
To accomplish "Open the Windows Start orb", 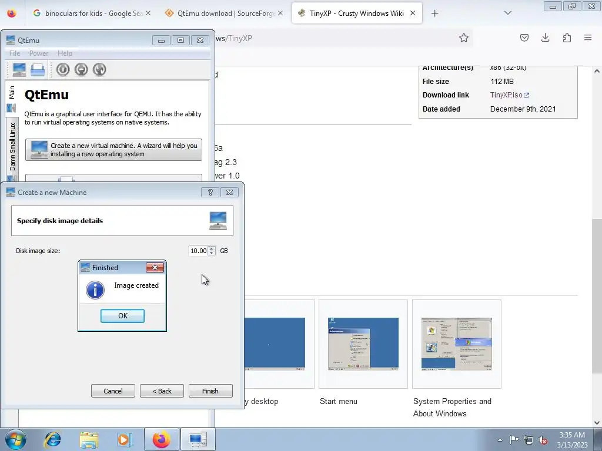I will point(16,439).
